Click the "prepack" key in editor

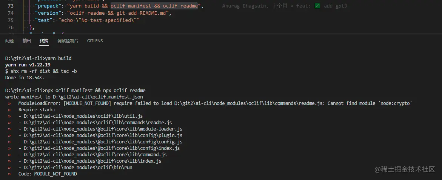tap(48, 6)
